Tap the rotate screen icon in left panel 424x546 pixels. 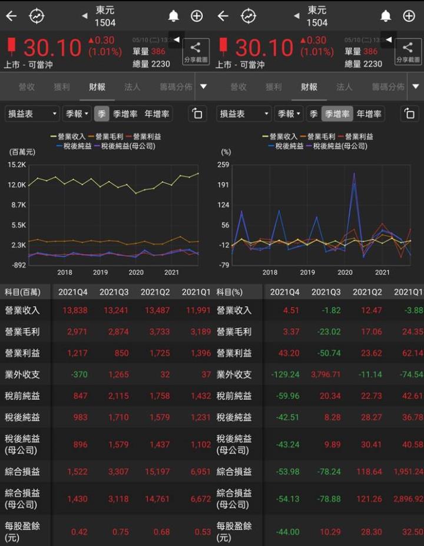197,114
